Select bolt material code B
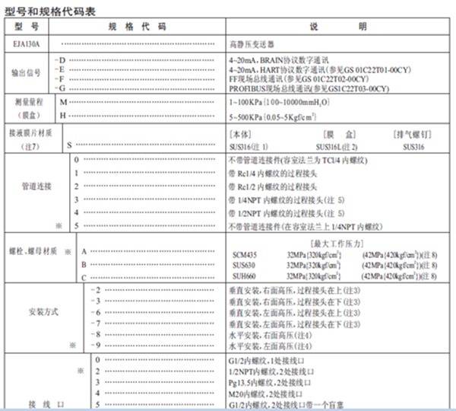The width and height of the screenshot is (456, 411). (x=84, y=264)
